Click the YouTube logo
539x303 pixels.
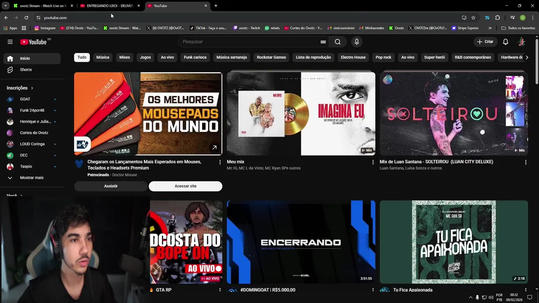pyautogui.click(x=34, y=42)
